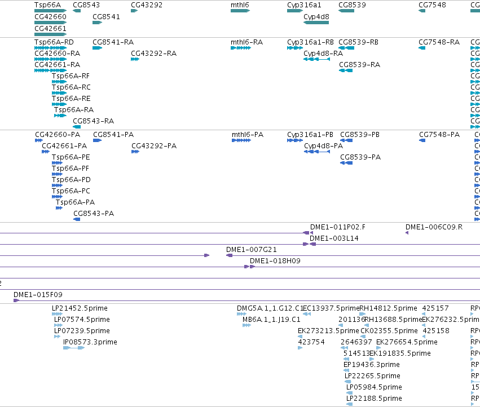The image size is (480, 407).
Task: Click the CG8539 gene label
Action: 352,5
